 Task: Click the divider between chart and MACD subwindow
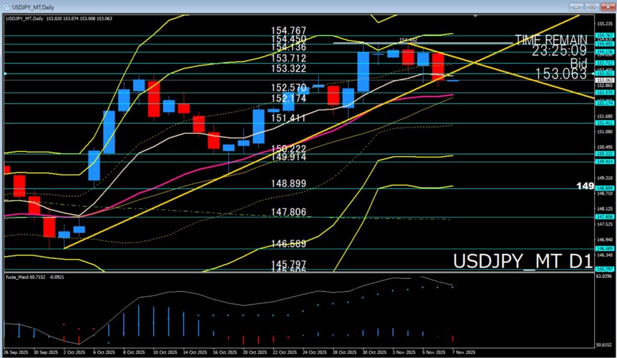click(301, 272)
